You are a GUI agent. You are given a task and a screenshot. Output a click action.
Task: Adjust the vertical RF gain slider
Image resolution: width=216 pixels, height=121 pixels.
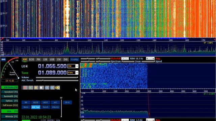[x=61, y=108]
